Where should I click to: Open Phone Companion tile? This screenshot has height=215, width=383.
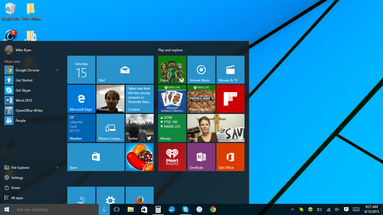110,128
